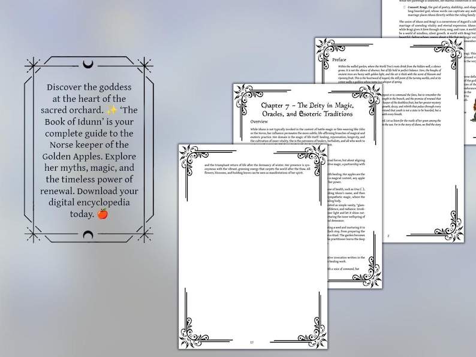Viewport: 476px width, 357px height.
Task: Click the 'Overview' subheading
Action: (x=259, y=122)
